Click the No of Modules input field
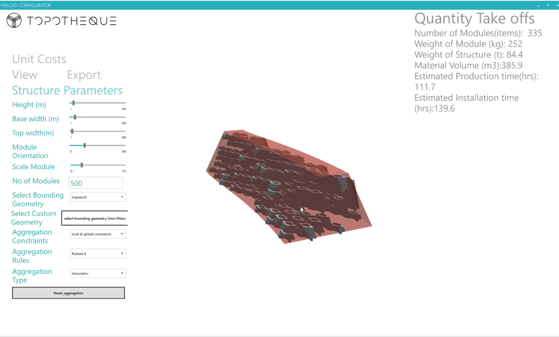 [x=96, y=183]
